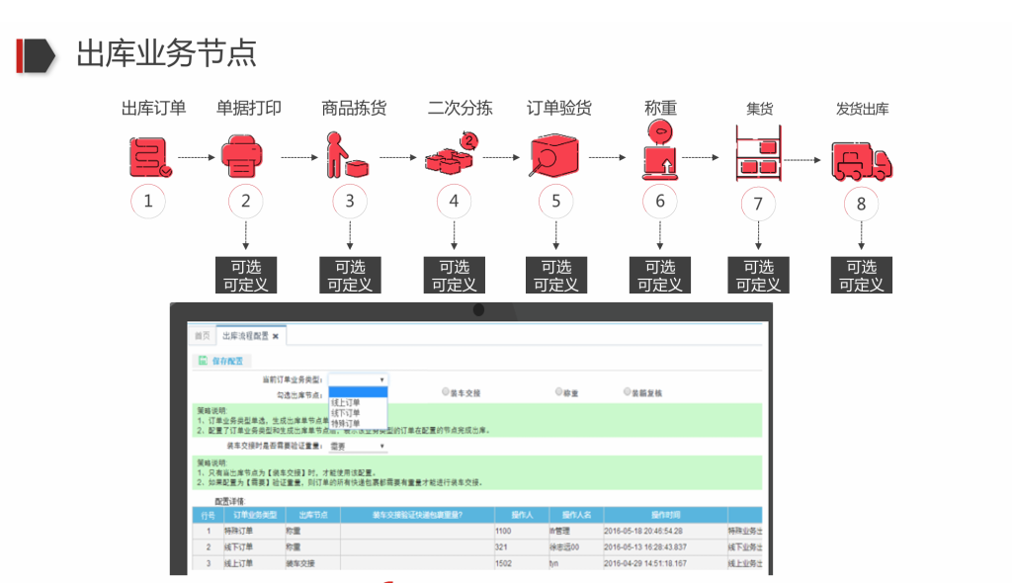1012x583 pixels.
Task: Click the 集货 shelf icon
Action: pos(758,155)
